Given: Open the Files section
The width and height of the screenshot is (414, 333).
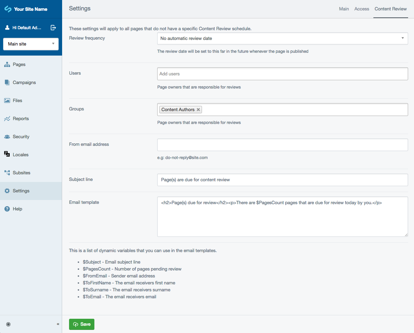Looking at the screenshot, I should (18, 100).
